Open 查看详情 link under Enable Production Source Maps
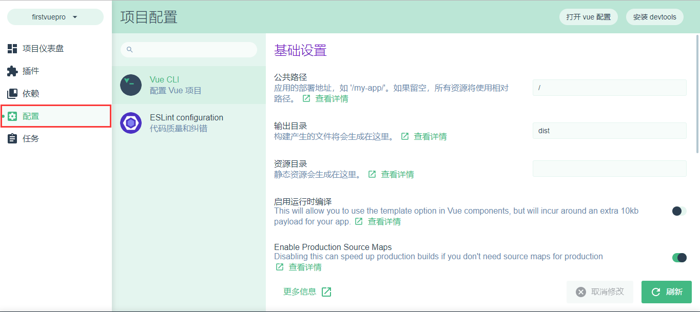700x312 pixels. click(305, 267)
